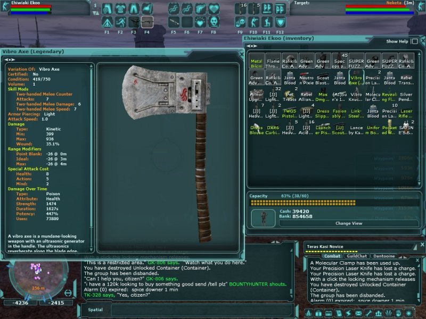Click the inventory list scroll-up arrow
The height and width of the screenshot is (319, 426).
click(419, 54)
